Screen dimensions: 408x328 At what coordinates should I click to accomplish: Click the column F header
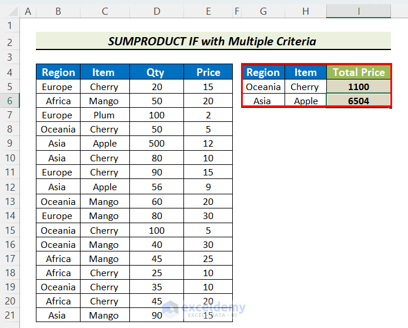236,11
